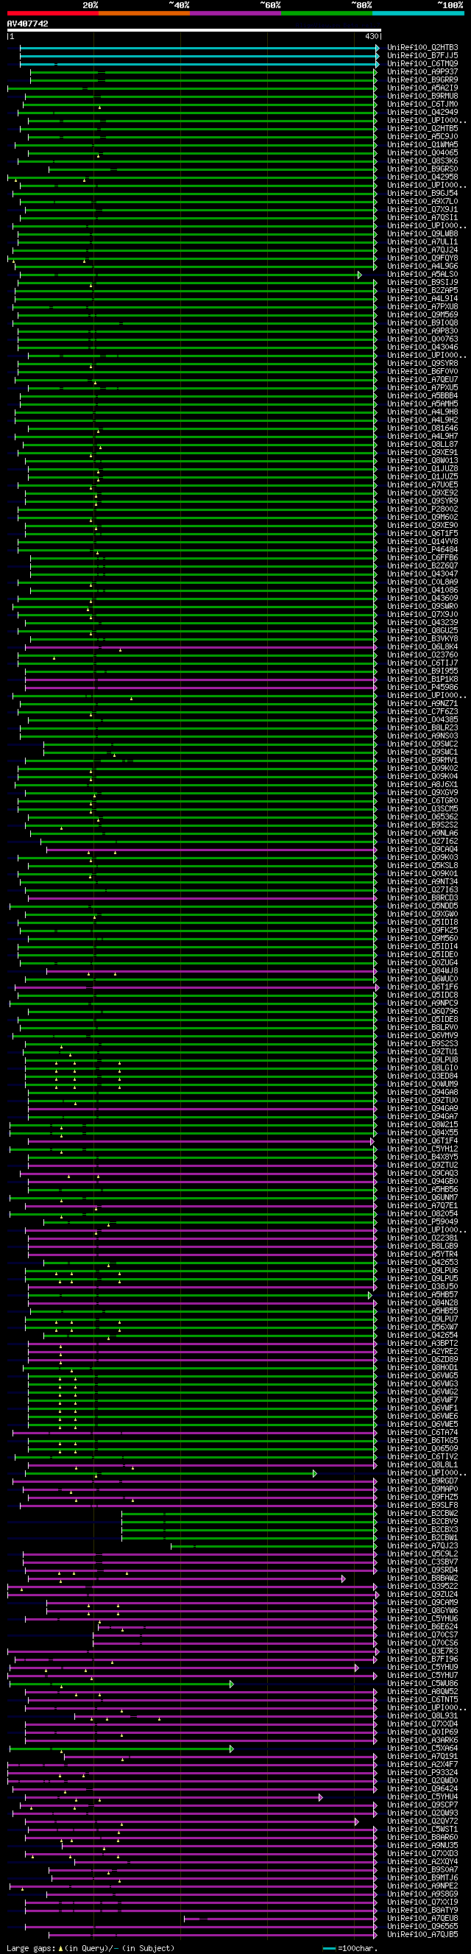The height and width of the screenshot is (1954, 471).
Task: Select hit UniRef100_Q94GA9
Action: [x=422, y=1108]
